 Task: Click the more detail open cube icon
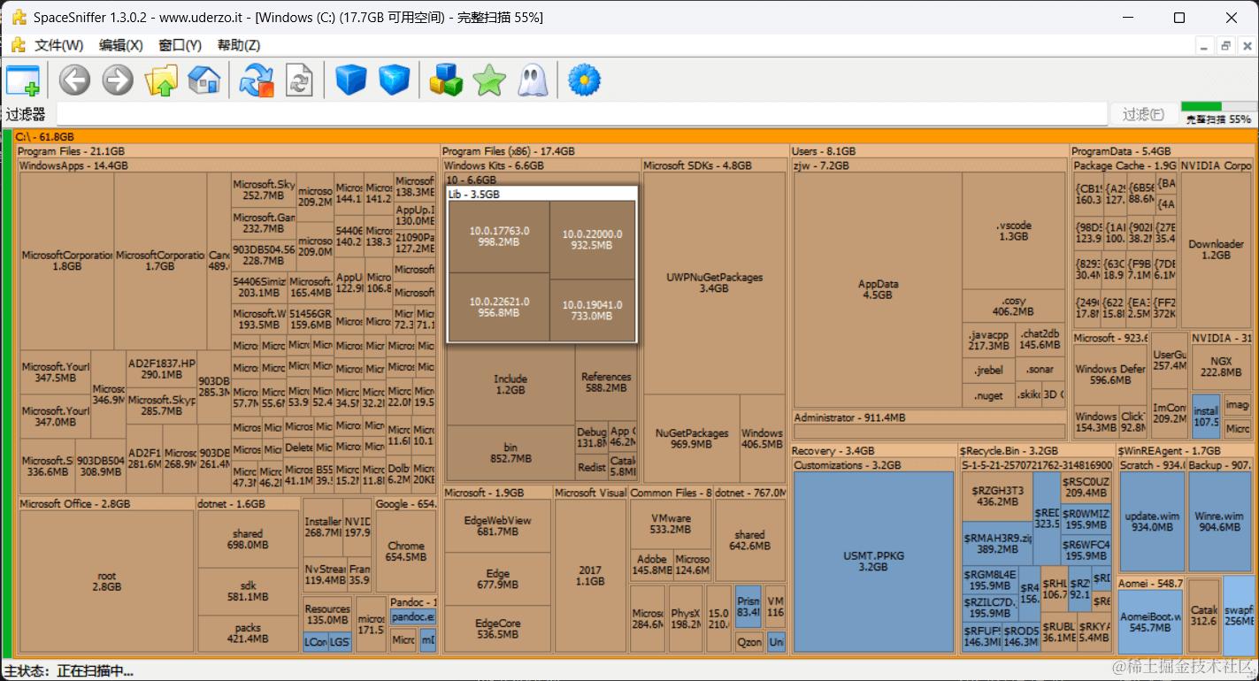click(395, 80)
